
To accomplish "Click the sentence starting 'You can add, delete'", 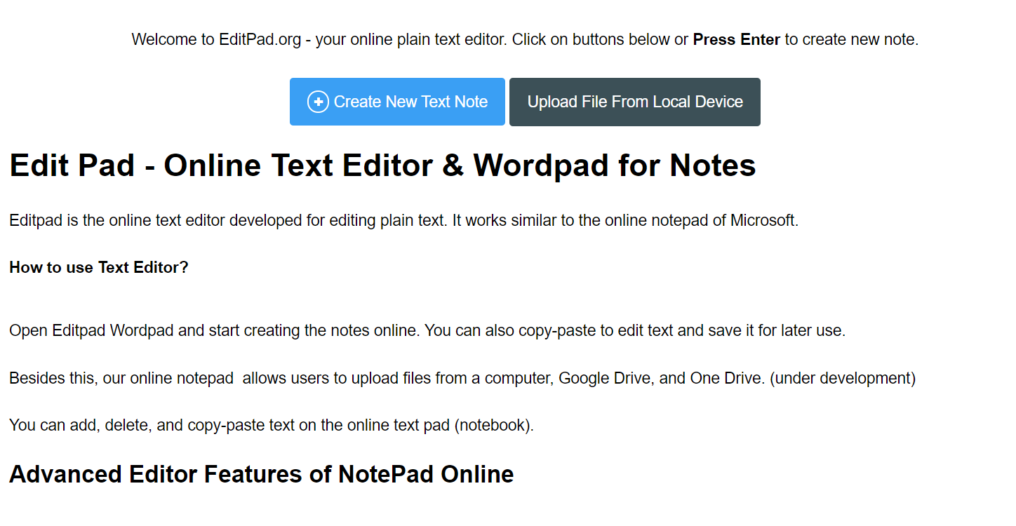I will point(272,425).
